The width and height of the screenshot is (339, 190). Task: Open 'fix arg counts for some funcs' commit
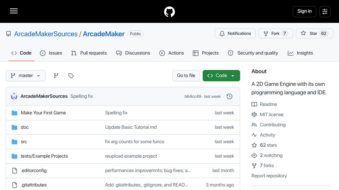pos(135,141)
